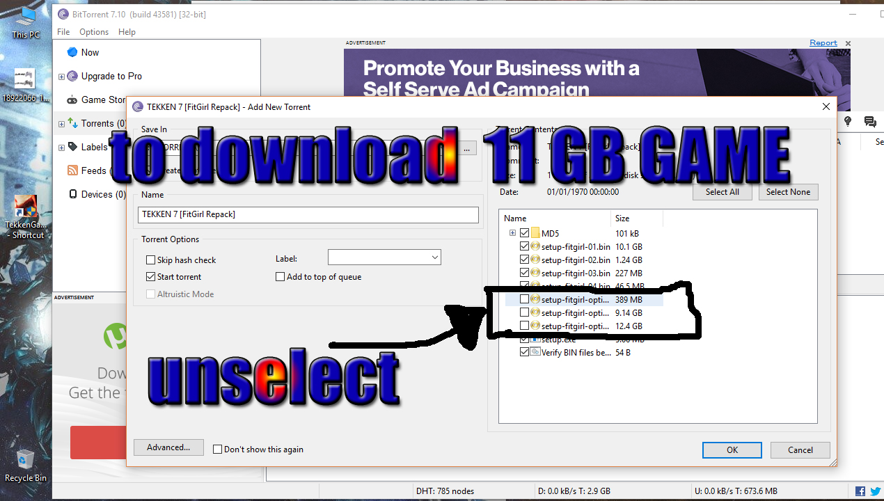Click the setup-fitgirl-02.bin file icon
This screenshot has width=884, height=501.
(535, 260)
